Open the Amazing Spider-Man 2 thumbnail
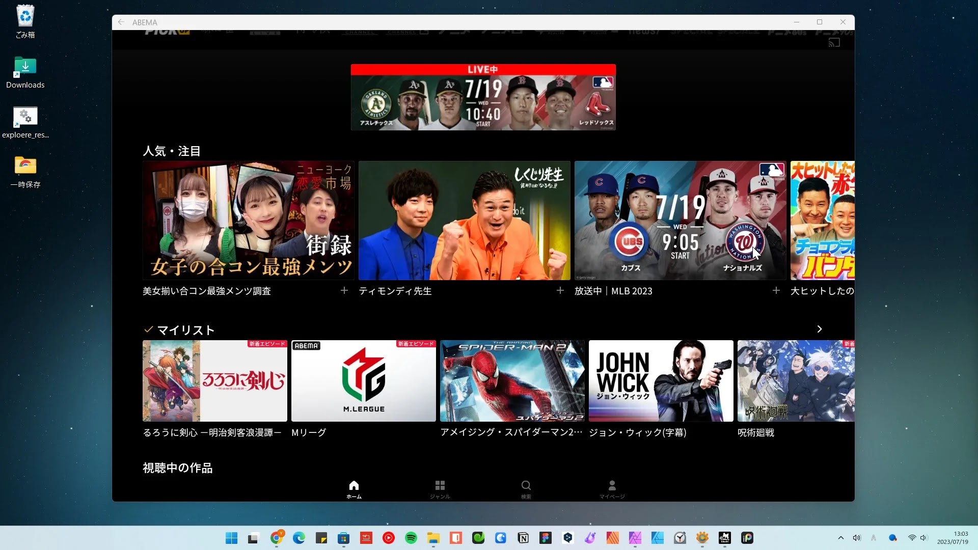978x550 pixels. [x=512, y=381]
